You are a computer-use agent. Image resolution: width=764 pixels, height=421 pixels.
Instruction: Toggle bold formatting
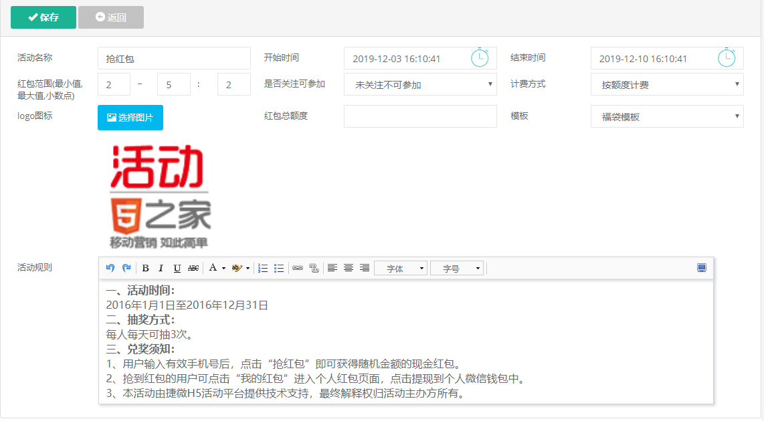click(145, 268)
